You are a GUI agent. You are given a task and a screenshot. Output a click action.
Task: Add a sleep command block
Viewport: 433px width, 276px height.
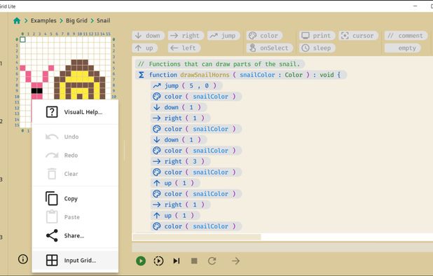click(x=317, y=48)
